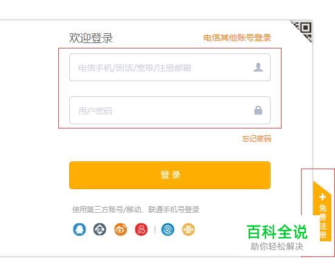Click the padlock icon in password field
This screenshot has width=335, height=271.
click(x=258, y=110)
